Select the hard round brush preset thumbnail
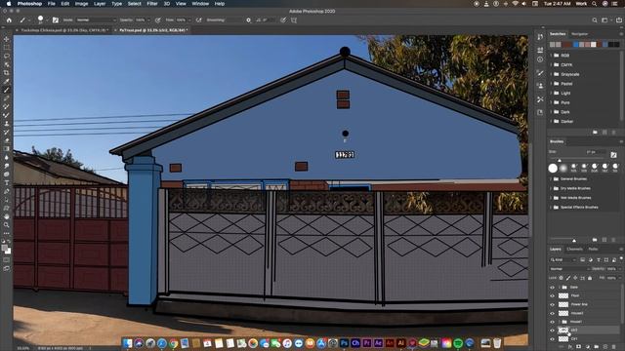This screenshot has height=351, width=625. pos(553,168)
